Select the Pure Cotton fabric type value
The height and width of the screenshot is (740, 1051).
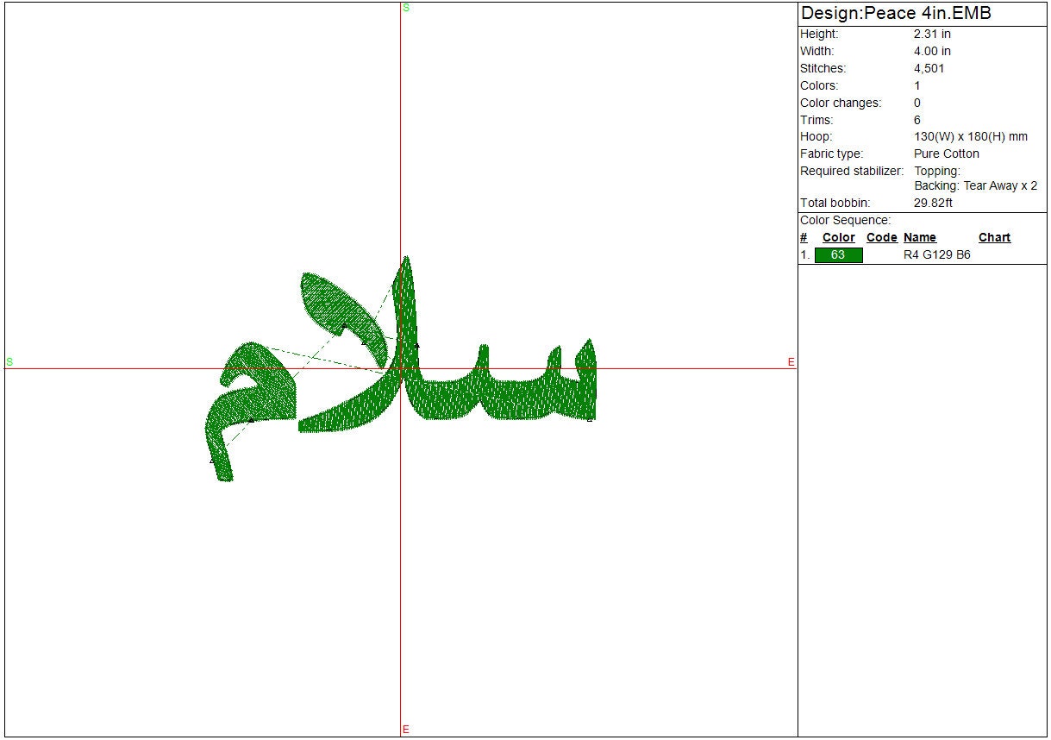tap(946, 154)
